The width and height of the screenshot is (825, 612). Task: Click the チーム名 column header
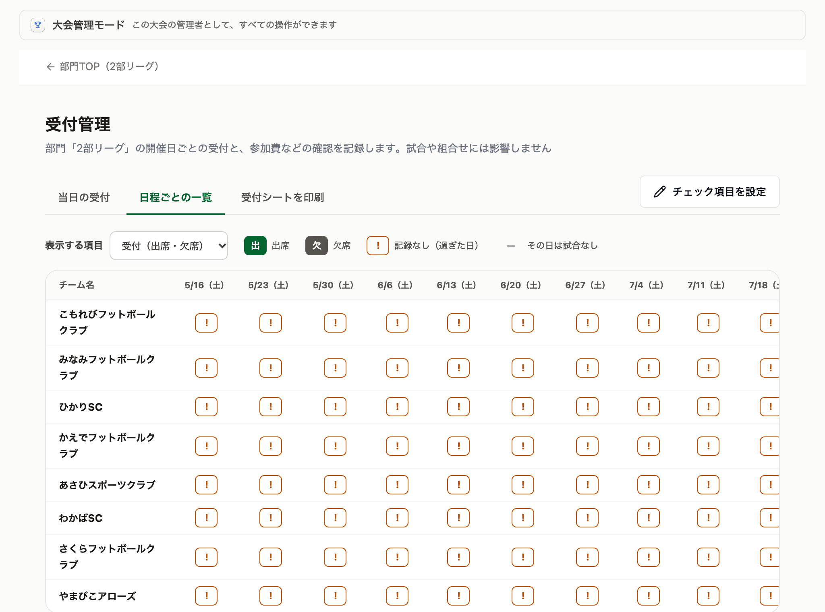click(x=77, y=285)
